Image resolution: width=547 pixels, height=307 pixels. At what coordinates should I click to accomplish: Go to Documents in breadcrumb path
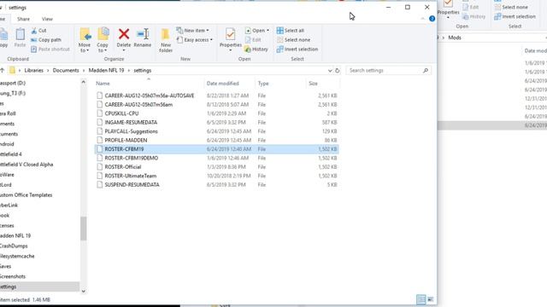pyautogui.click(x=66, y=71)
